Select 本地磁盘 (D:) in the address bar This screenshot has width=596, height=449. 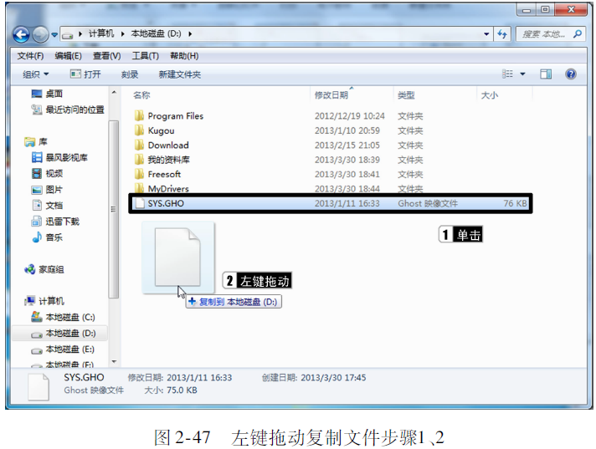(x=156, y=33)
